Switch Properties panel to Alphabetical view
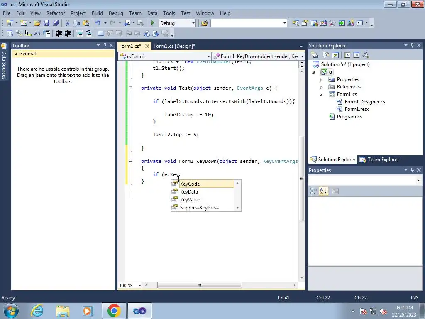Viewport: 425px width, 319px height. coord(323,191)
